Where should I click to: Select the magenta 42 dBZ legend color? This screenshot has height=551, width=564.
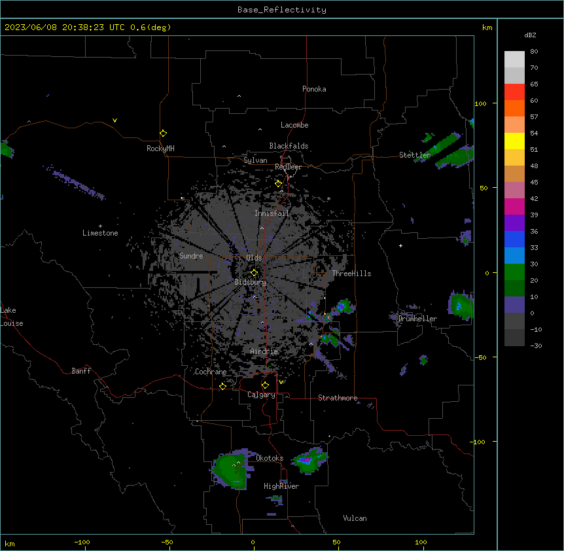(x=514, y=206)
